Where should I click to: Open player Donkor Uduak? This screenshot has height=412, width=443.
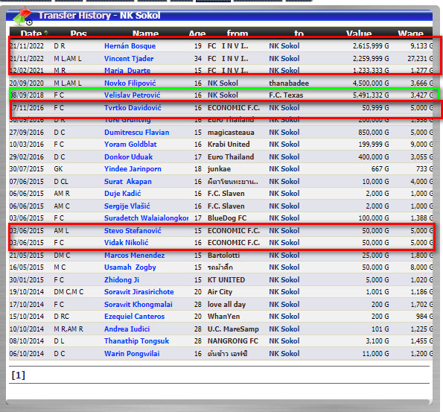point(128,157)
